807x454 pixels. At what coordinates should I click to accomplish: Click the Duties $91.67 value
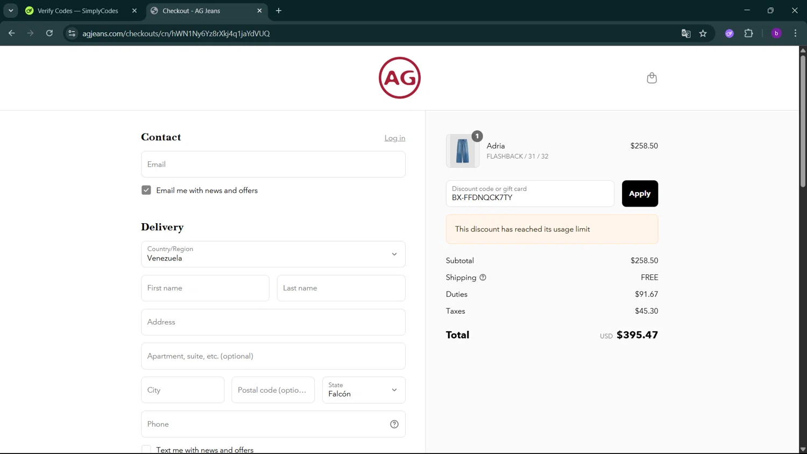[x=646, y=294]
